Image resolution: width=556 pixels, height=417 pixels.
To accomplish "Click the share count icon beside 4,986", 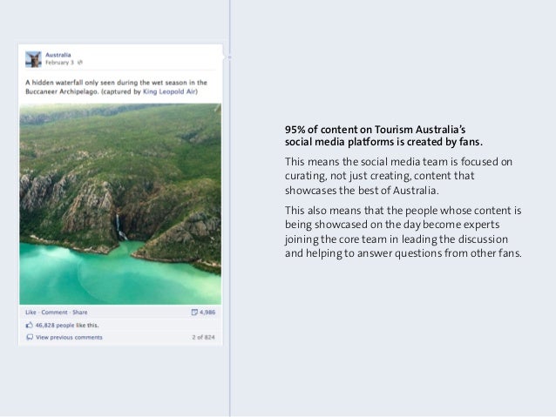I will click(194, 313).
